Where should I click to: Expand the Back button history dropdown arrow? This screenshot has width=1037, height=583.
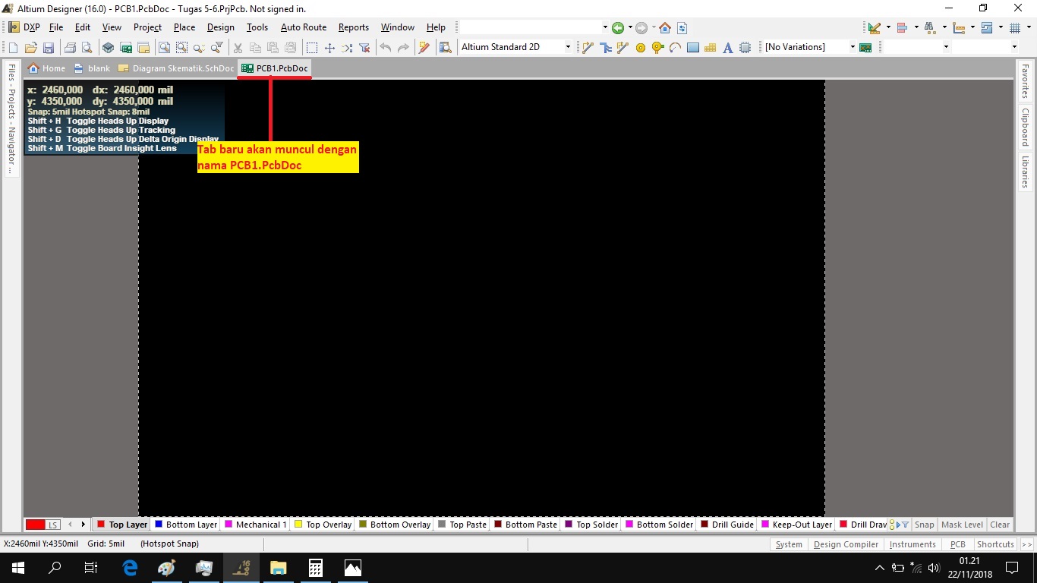630,28
